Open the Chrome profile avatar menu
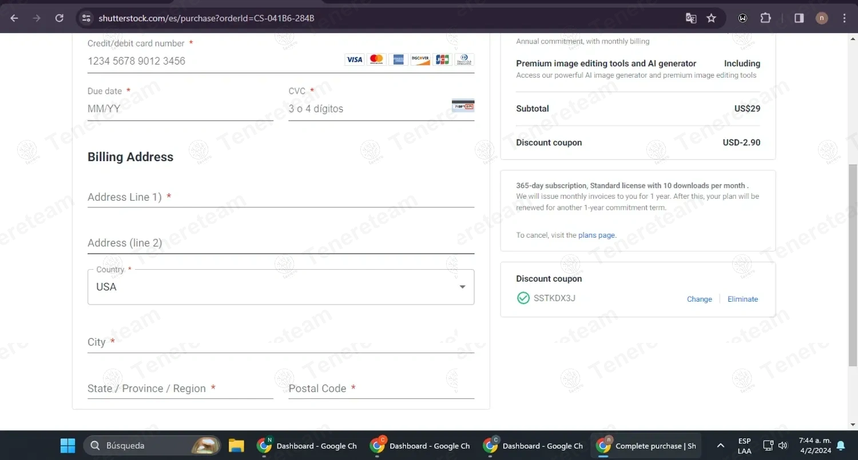Screen dimensions: 858x460 pyautogui.click(x=821, y=18)
